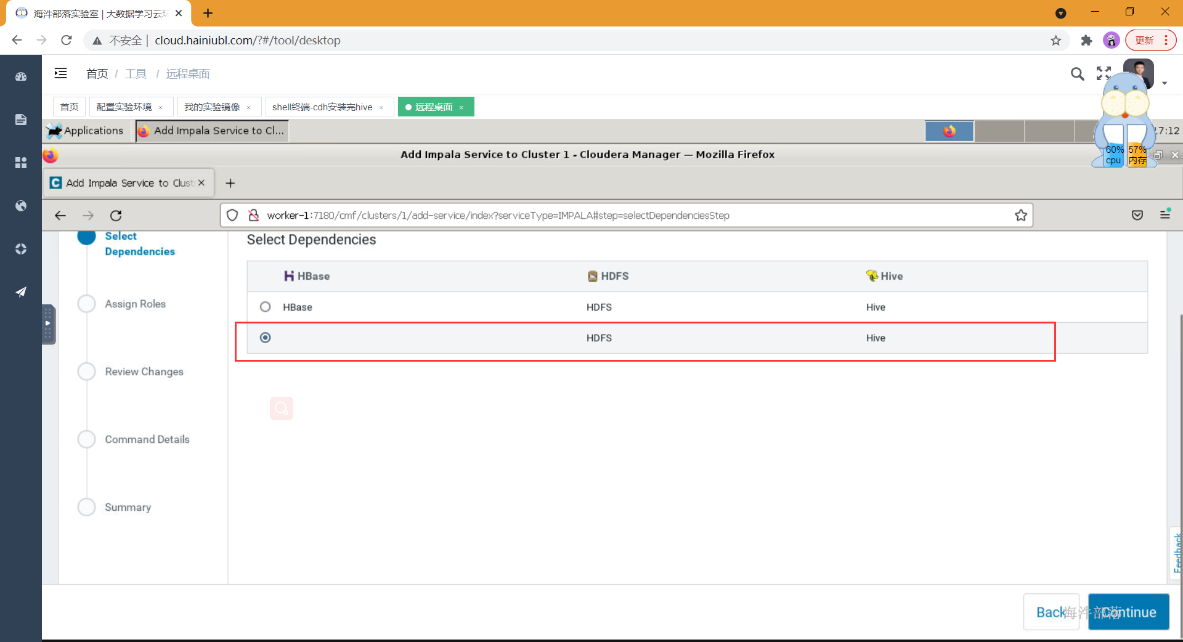The image size is (1183, 642).
Task: Click the lifebuoy icon in left sidebar
Action: click(x=21, y=249)
